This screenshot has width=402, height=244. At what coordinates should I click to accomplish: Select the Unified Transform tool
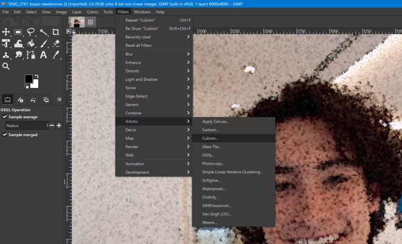point(6,43)
